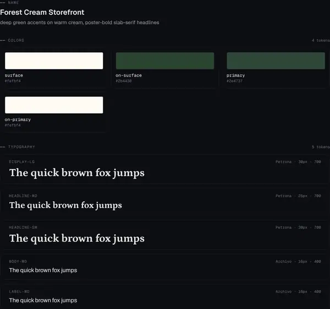The image size is (330, 309).
Task: Click the Petrona font spec in HEADLINE-MD row
Action: 298,196
